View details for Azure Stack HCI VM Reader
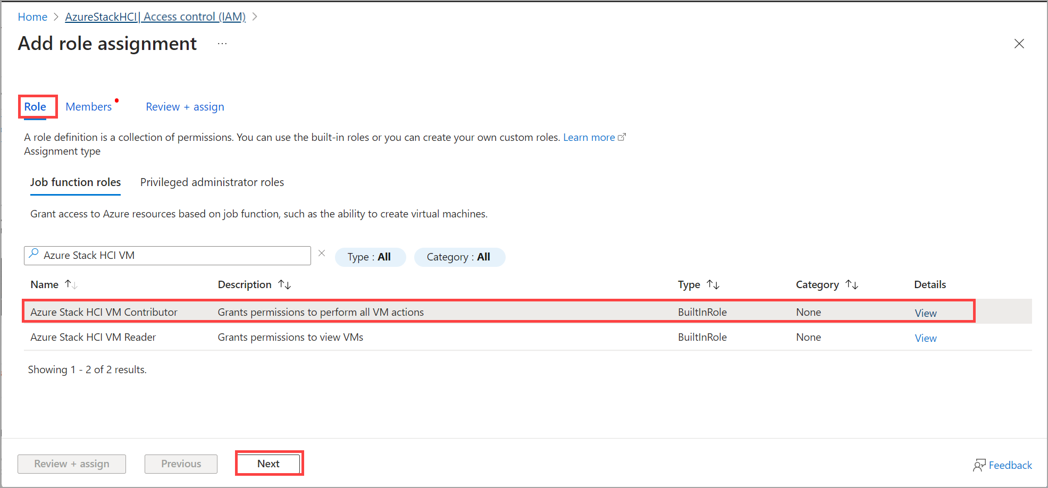 (x=926, y=338)
